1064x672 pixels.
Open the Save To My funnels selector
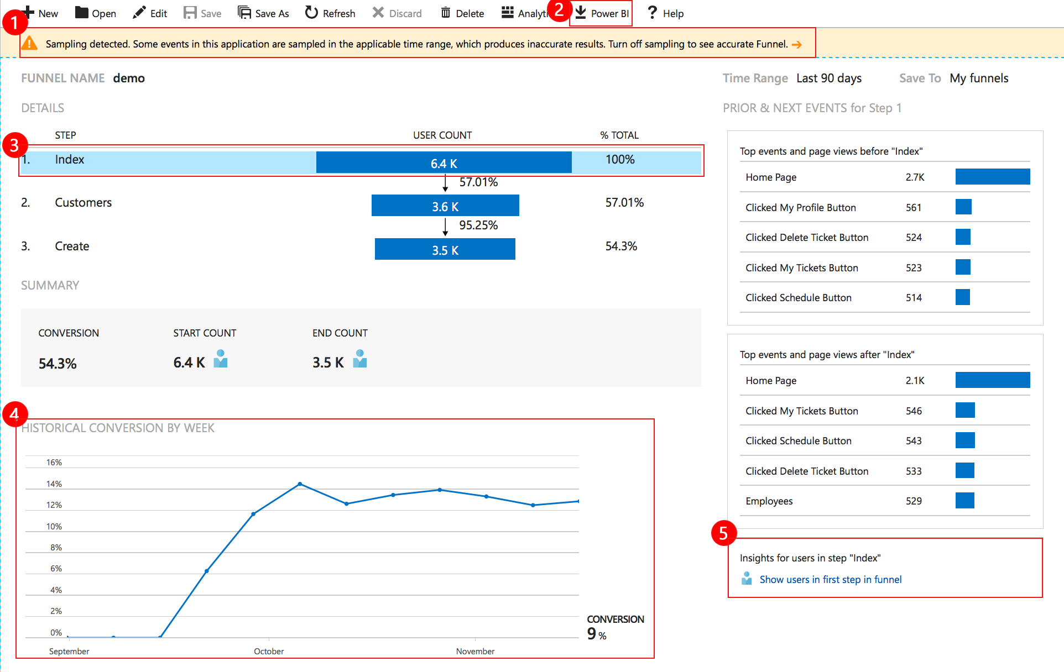click(979, 78)
